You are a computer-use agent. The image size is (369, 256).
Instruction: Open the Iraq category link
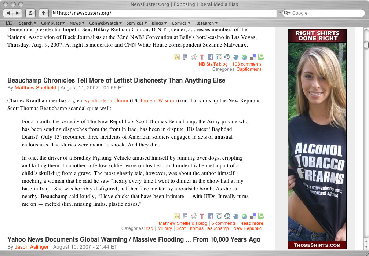149,228
